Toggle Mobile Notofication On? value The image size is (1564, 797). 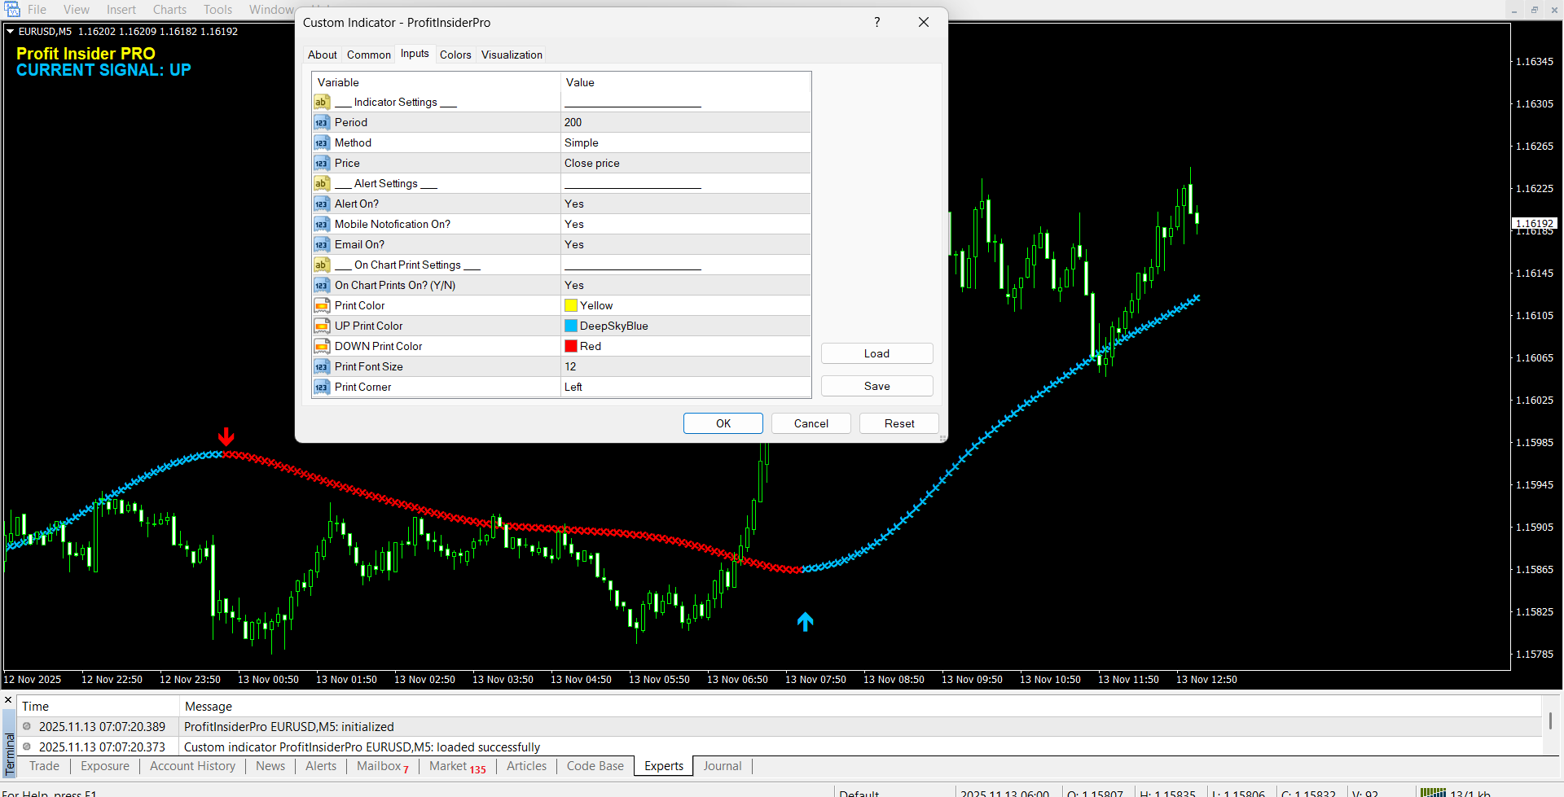coord(574,224)
